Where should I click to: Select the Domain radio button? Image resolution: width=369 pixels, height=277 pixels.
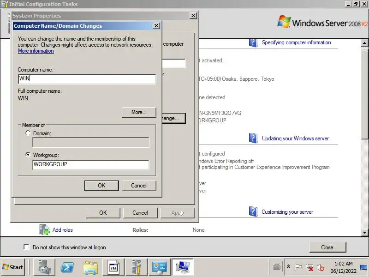pyautogui.click(x=28, y=133)
